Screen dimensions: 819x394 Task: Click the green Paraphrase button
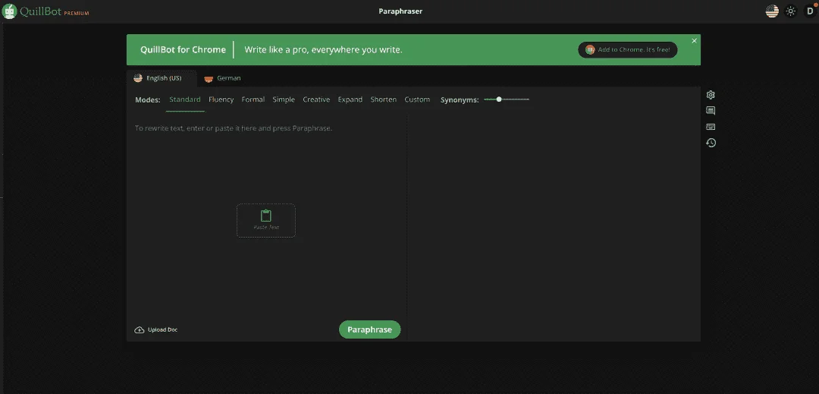(x=370, y=329)
